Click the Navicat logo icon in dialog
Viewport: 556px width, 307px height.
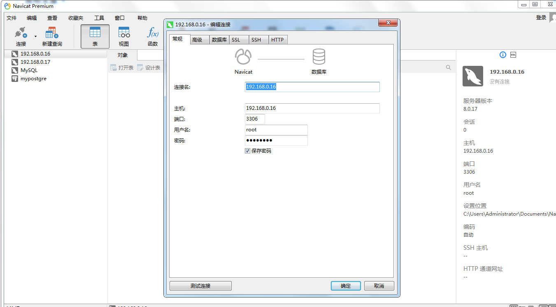[x=243, y=57]
